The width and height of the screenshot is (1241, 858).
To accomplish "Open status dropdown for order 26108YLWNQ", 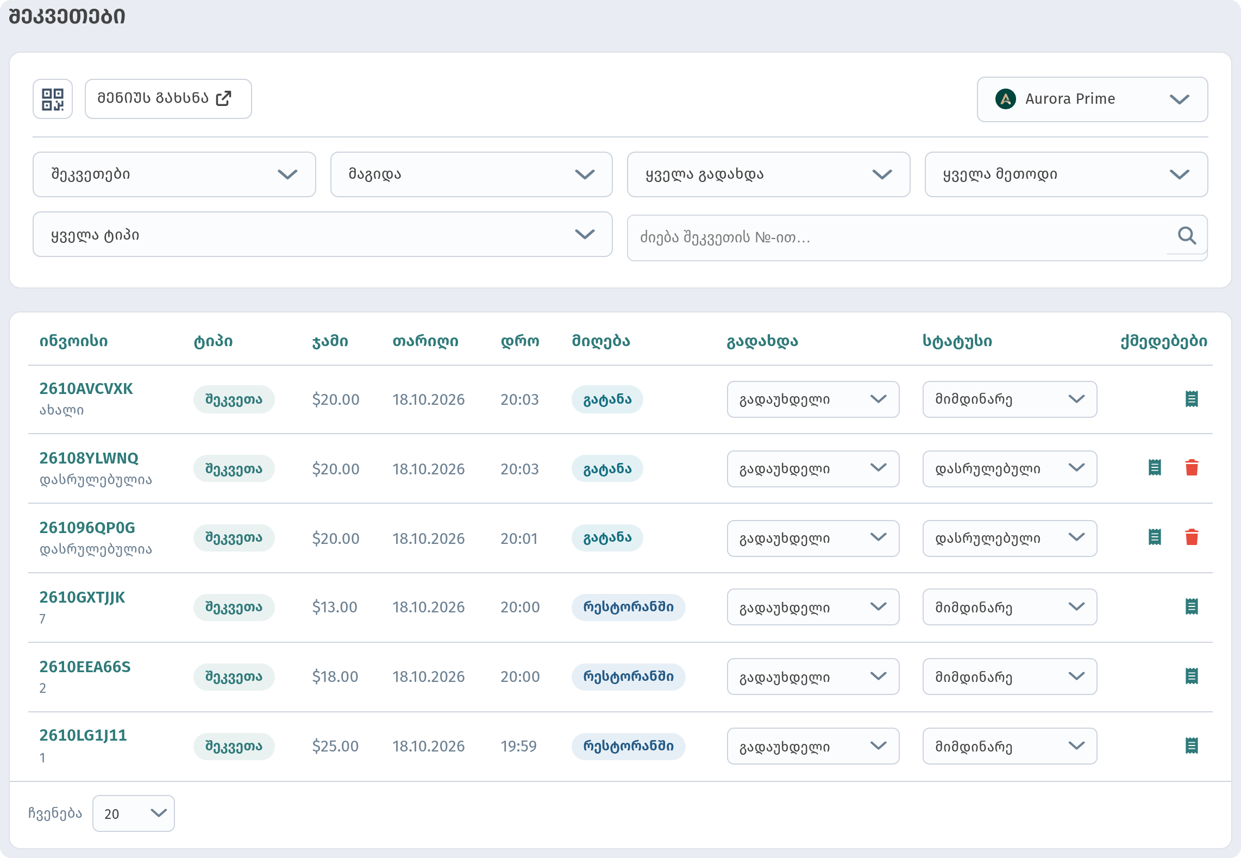I will point(1010,469).
